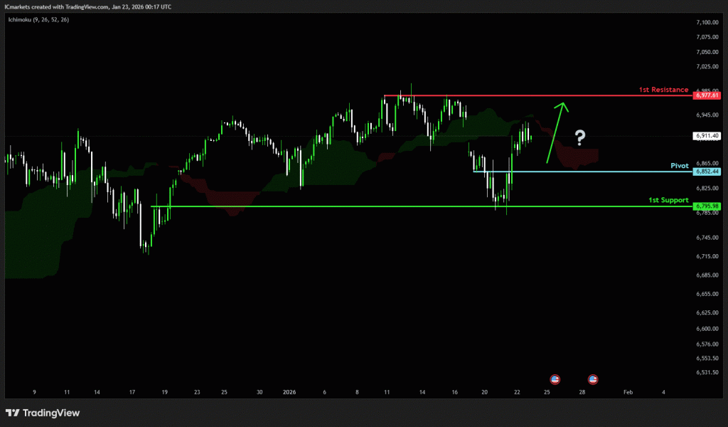Click the 6,531.00 level on price scale
Screen dimensions: 728x427
click(x=707, y=372)
